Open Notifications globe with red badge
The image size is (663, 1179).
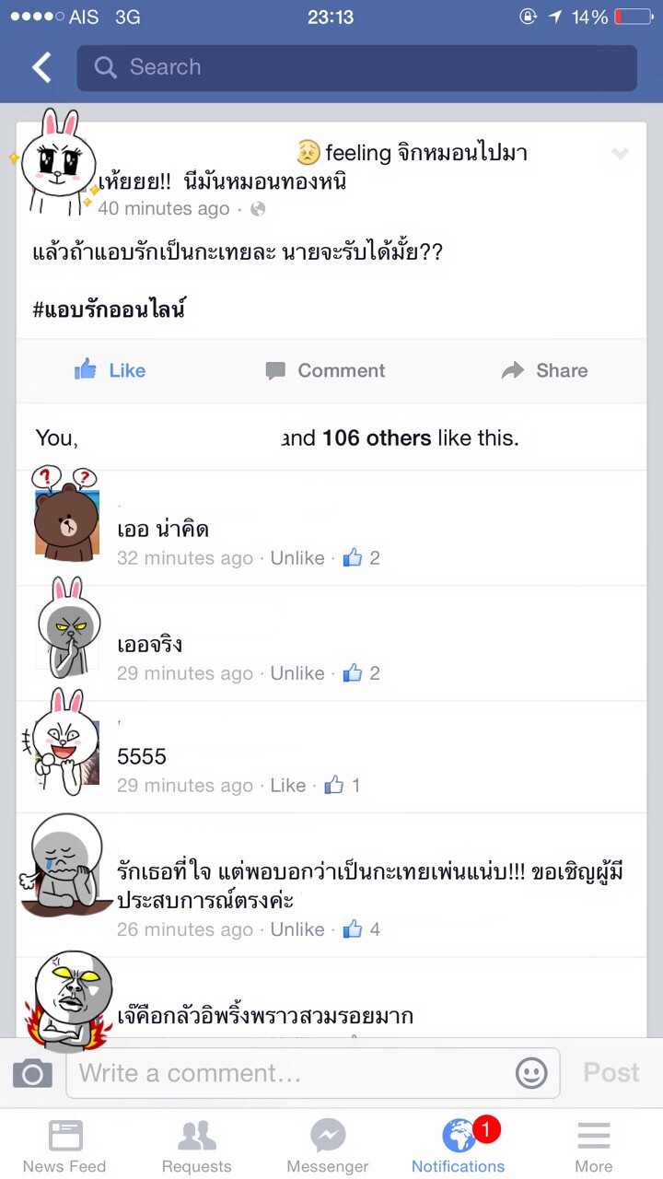(459, 1147)
